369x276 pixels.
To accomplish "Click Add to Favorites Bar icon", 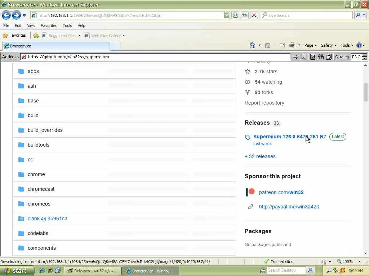I will [36, 36].
